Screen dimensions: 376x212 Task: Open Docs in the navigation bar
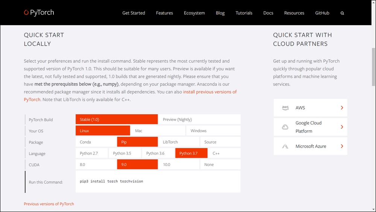click(268, 13)
